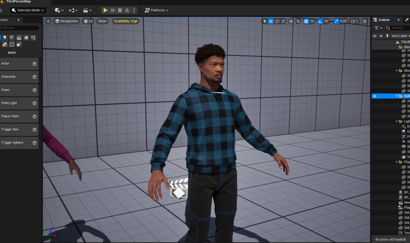The width and height of the screenshot is (410, 243).
Task: Click the star column header in Outliner
Action: pyautogui.click(x=381, y=36)
